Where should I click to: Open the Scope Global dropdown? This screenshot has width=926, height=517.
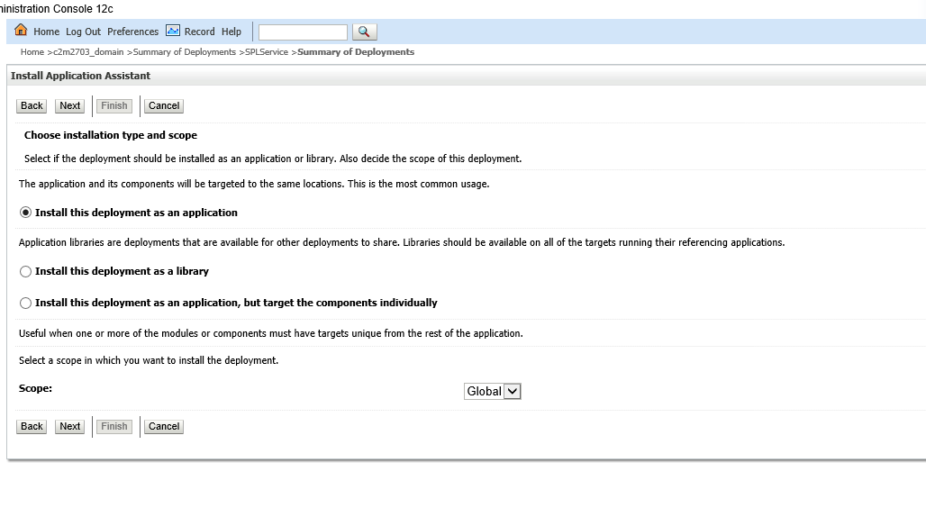[493, 391]
